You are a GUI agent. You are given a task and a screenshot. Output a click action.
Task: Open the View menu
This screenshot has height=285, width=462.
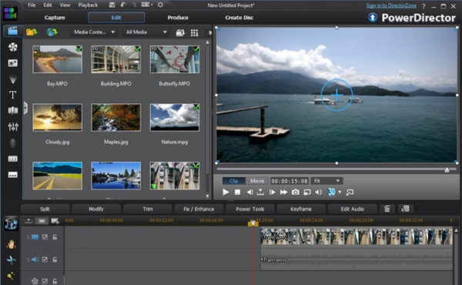[x=65, y=5]
